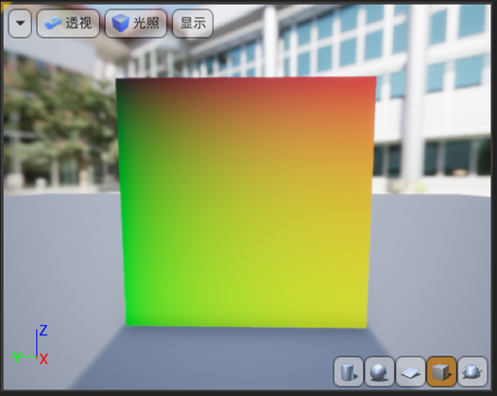Open the viewport options arrow dropdown
Image resolution: width=497 pixels, height=396 pixels.
20,23
